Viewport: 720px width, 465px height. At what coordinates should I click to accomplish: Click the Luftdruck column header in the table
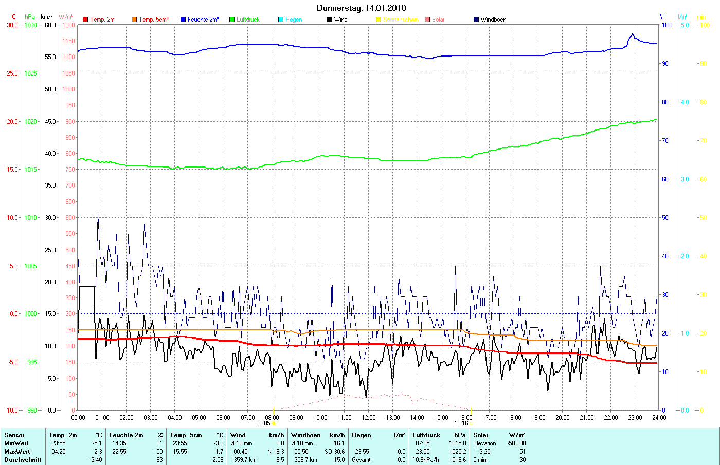[x=426, y=435]
